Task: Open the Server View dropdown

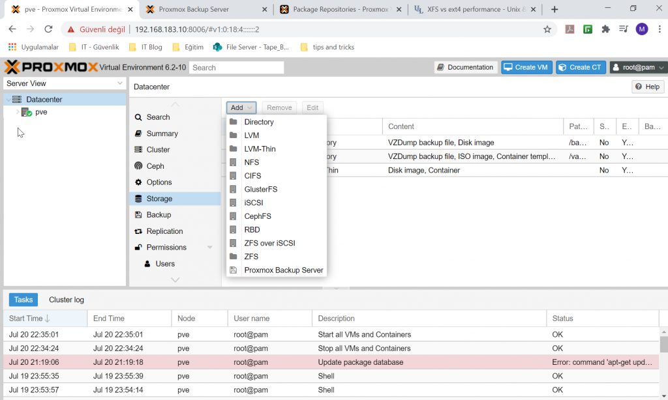Action: [65, 83]
